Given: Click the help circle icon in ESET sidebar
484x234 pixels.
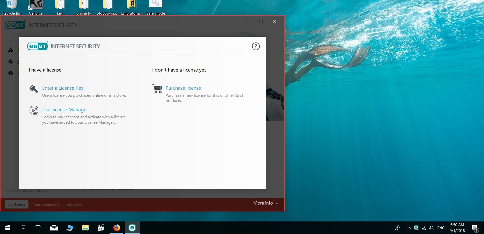Looking at the screenshot, I should click(x=11, y=73).
